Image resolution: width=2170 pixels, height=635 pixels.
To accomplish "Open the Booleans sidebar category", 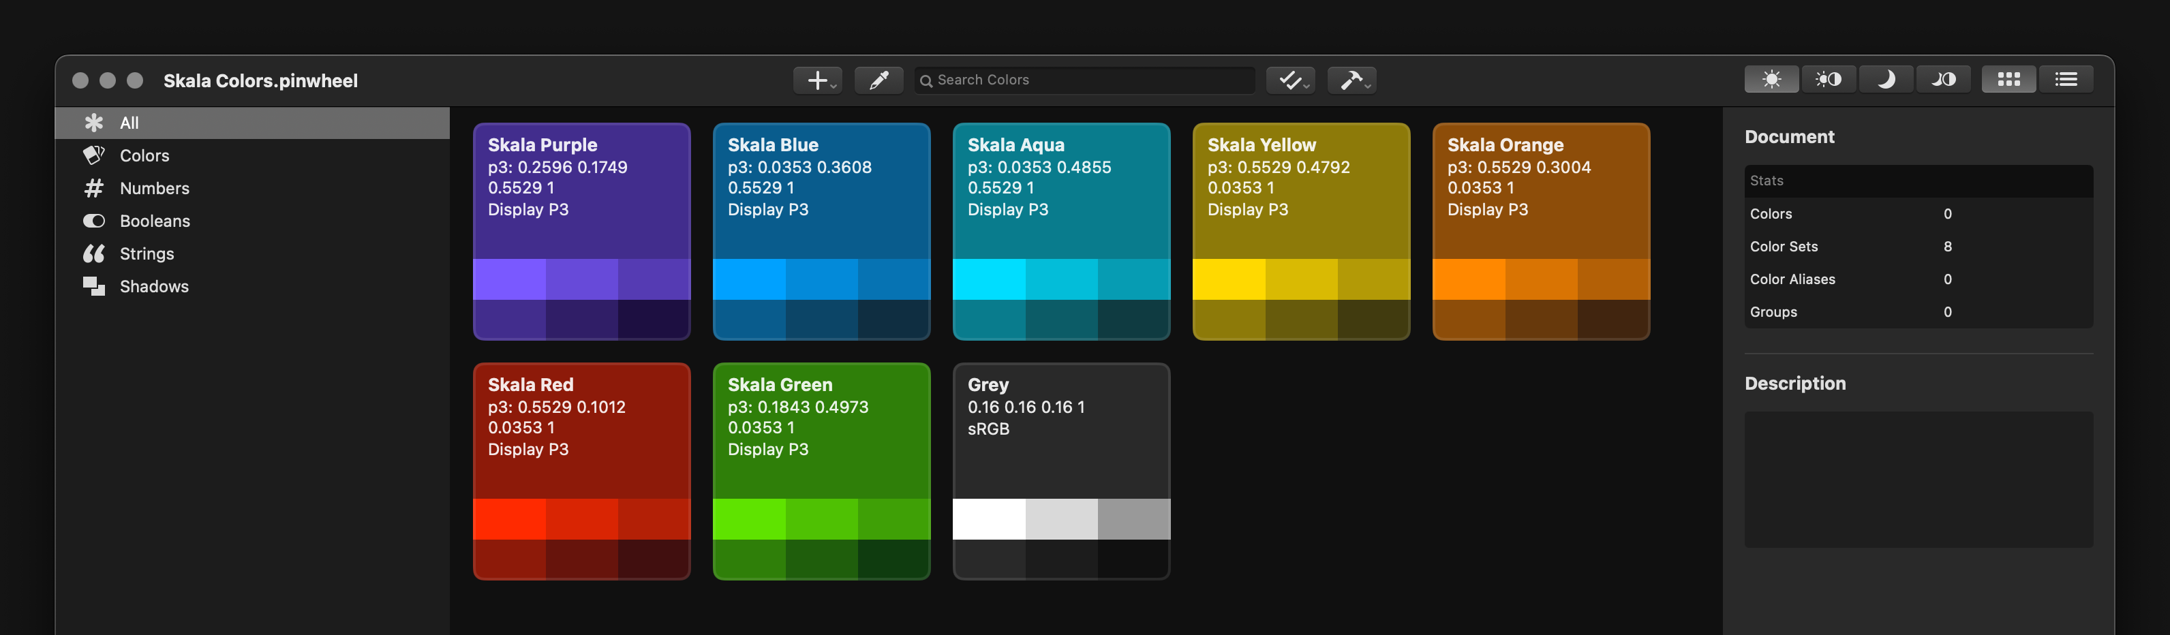I will click(253, 221).
